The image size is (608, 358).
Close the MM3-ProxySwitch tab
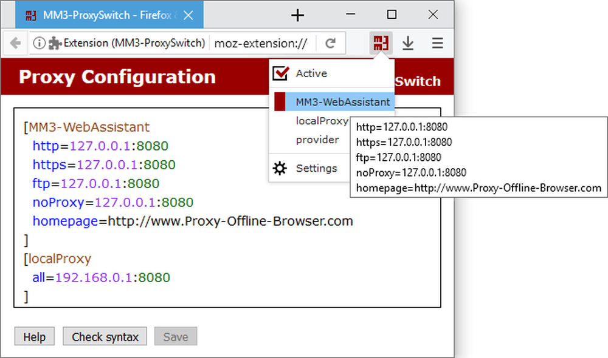point(188,15)
